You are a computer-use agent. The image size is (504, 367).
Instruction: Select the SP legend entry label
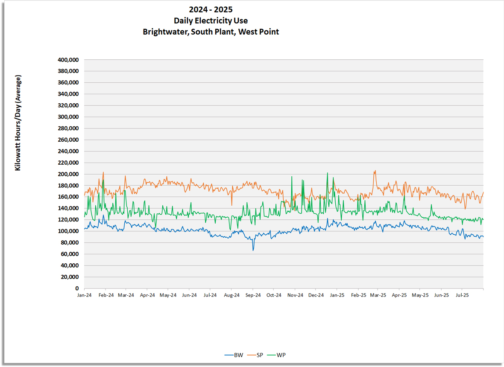tap(260, 355)
